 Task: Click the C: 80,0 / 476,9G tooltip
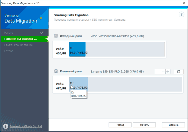point(78,94)
